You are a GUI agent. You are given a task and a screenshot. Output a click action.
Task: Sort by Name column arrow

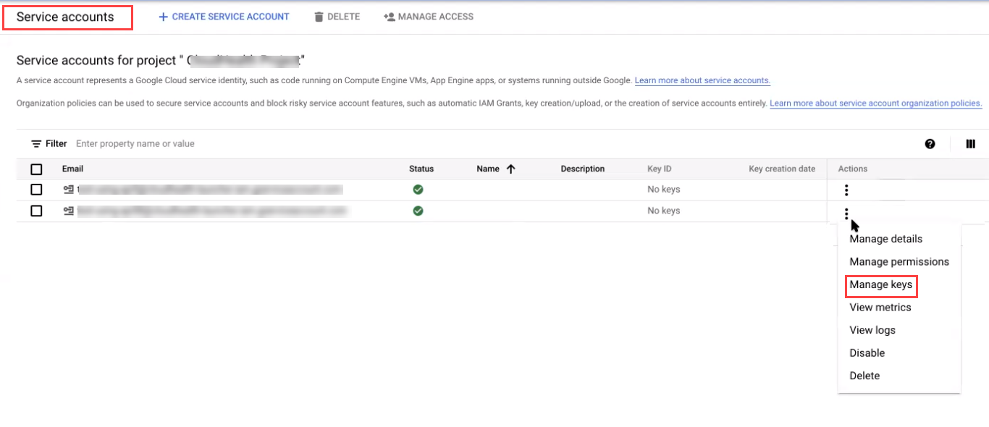click(510, 169)
